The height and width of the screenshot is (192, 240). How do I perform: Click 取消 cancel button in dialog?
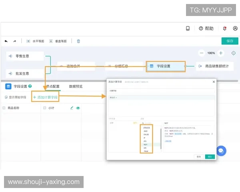(199, 157)
